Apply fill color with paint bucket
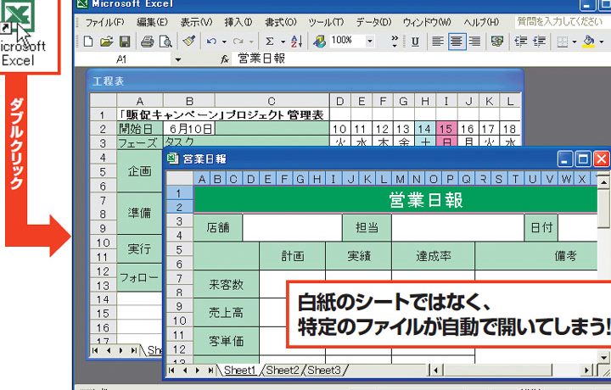Image resolution: width=611 pixels, height=390 pixels. click(589, 42)
